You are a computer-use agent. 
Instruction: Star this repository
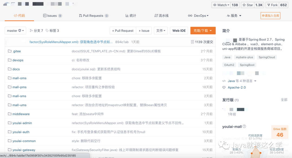pos(247,5)
